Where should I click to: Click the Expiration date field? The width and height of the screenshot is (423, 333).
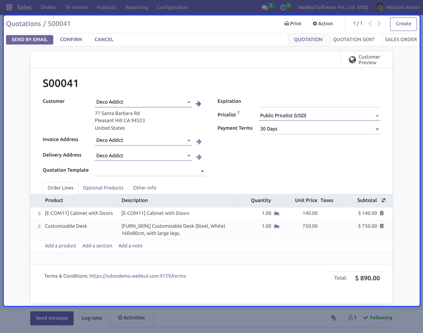(319, 102)
